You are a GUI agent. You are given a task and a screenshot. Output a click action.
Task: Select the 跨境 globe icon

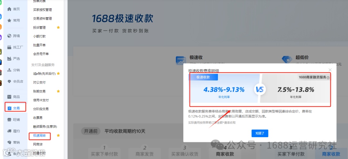pos(9,36)
